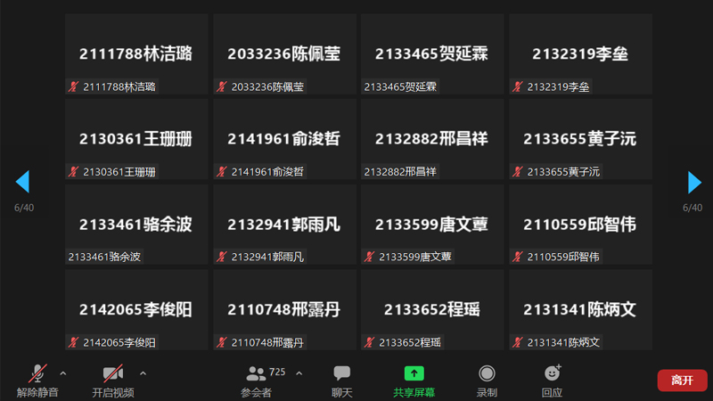This screenshot has height=401, width=713.
Task: Click the 聊天 text label
Action: [342, 392]
